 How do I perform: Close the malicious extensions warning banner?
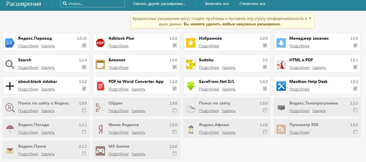310,18
